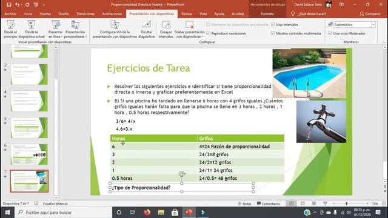Viewport: 388px width, 218px height.
Task: Click the Español (México) language indicator
Action: point(55,203)
